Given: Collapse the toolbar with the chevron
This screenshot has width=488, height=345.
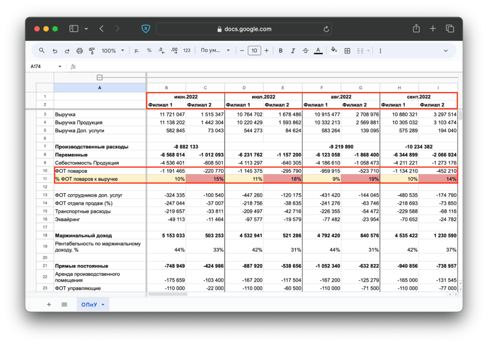Looking at the screenshot, I should (445, 51).
